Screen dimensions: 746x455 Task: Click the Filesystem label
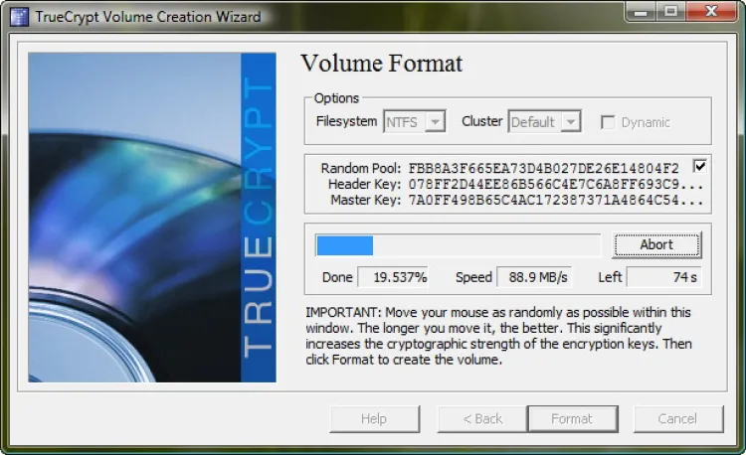pyautogui.click(x=346, y=121)
